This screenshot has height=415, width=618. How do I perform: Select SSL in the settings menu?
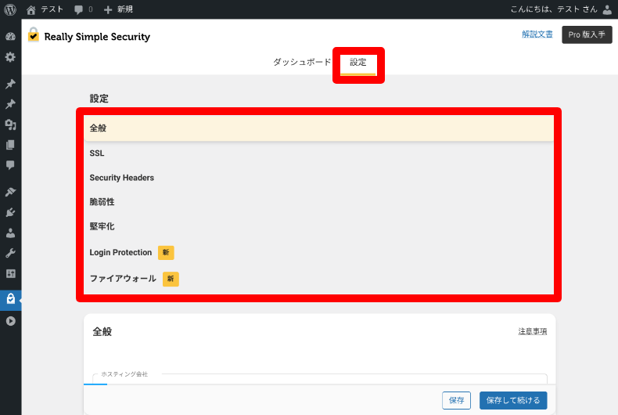pyautogui.click(x=97, y=153)
